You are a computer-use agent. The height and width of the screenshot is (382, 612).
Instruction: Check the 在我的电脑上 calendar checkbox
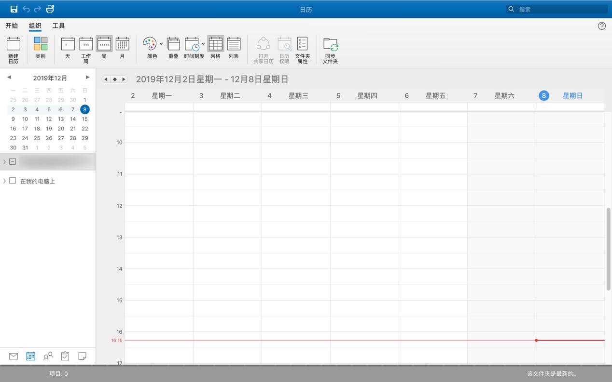tap(13, 181)
